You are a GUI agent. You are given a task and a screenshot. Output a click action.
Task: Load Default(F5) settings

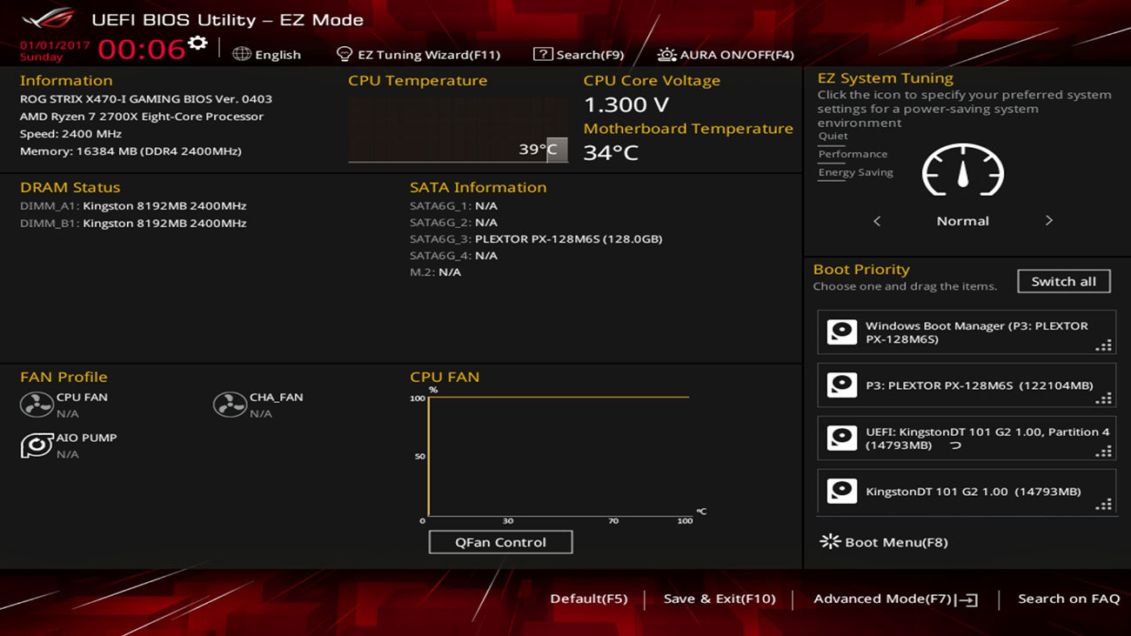(588, 599)
